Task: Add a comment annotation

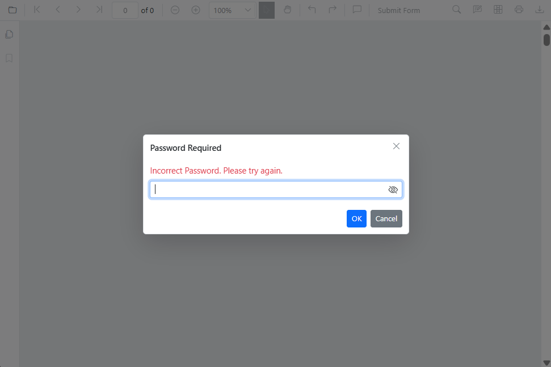Action: [357, 10]
